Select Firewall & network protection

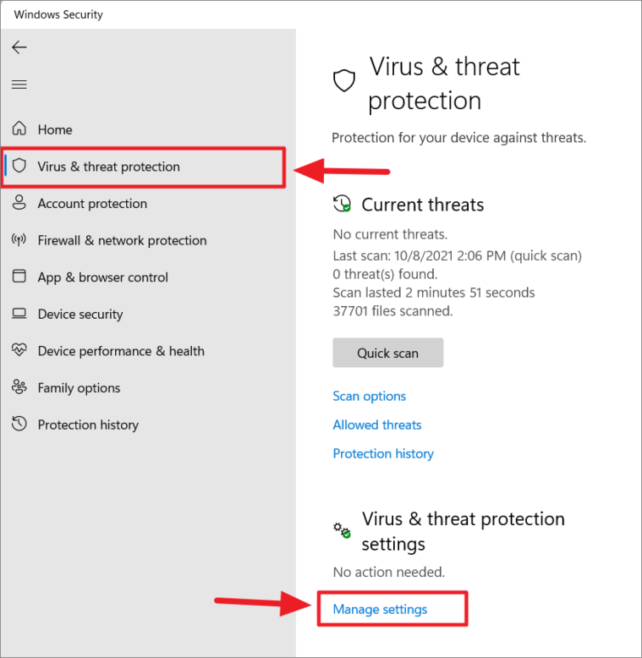pos(122,240)
